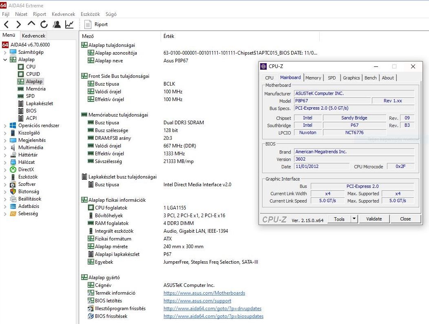The image size is (429, 324).
Task: Click the DirectX Xbox icon
Action: click(x=13, y=170)
